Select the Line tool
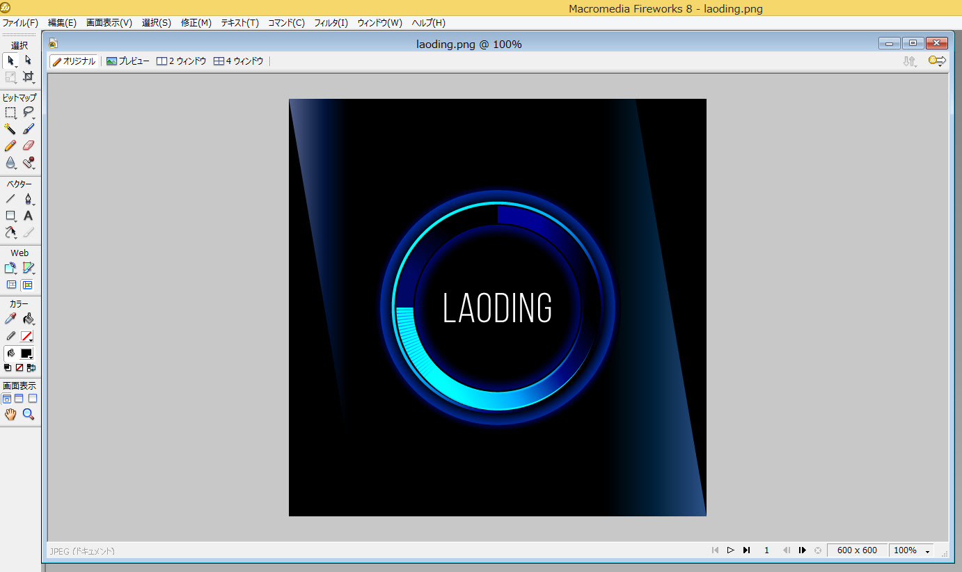This screenshot has width=962, height=572. coord(11,199)
